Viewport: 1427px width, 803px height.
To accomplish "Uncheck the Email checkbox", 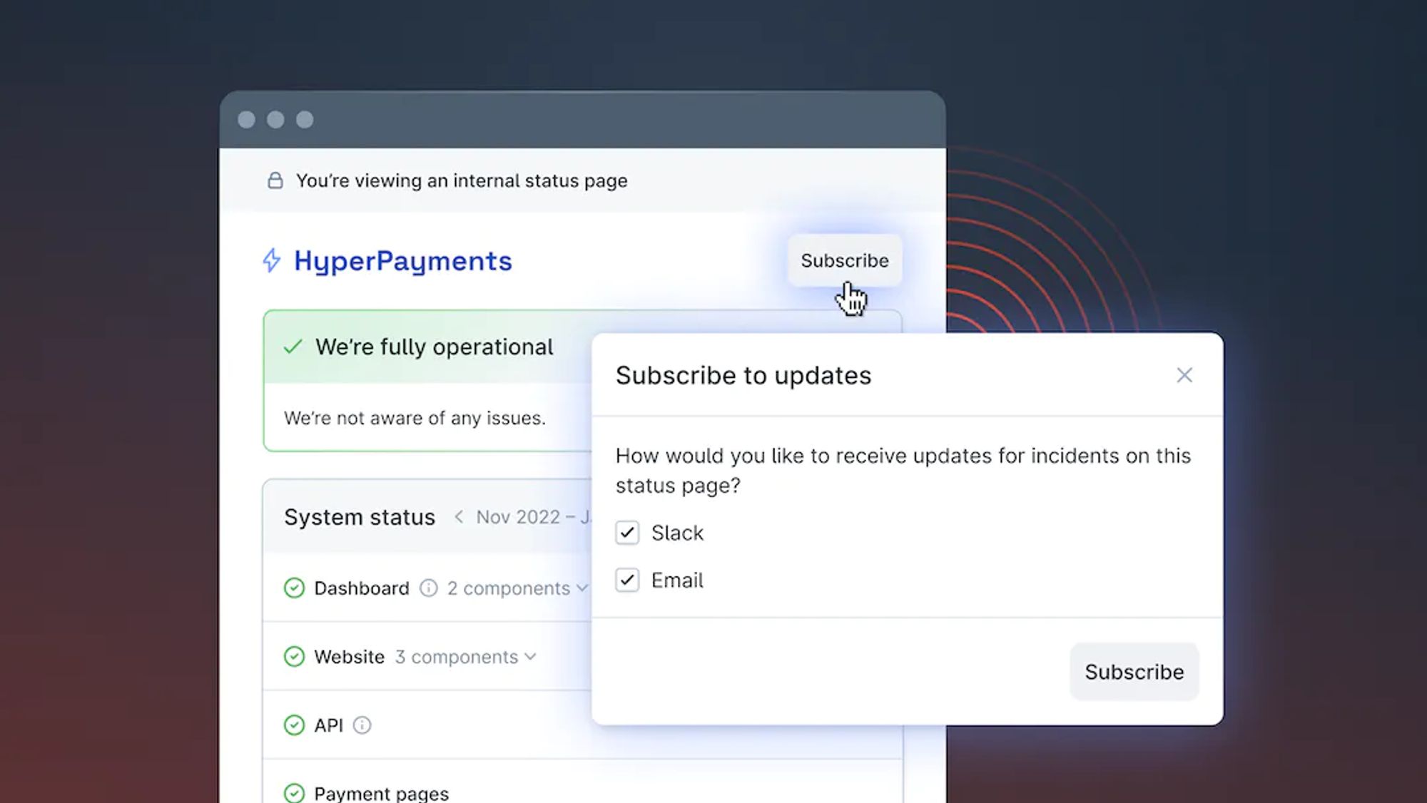I will 627,580.
